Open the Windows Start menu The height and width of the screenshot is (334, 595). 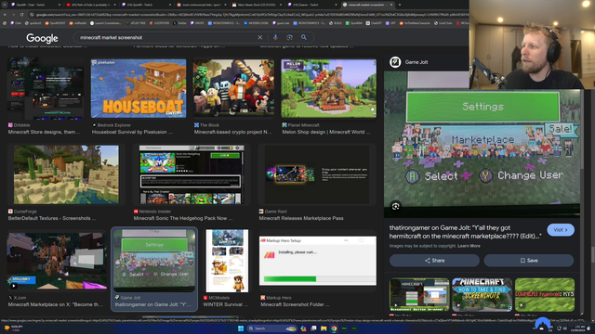[x=241, y=328]
